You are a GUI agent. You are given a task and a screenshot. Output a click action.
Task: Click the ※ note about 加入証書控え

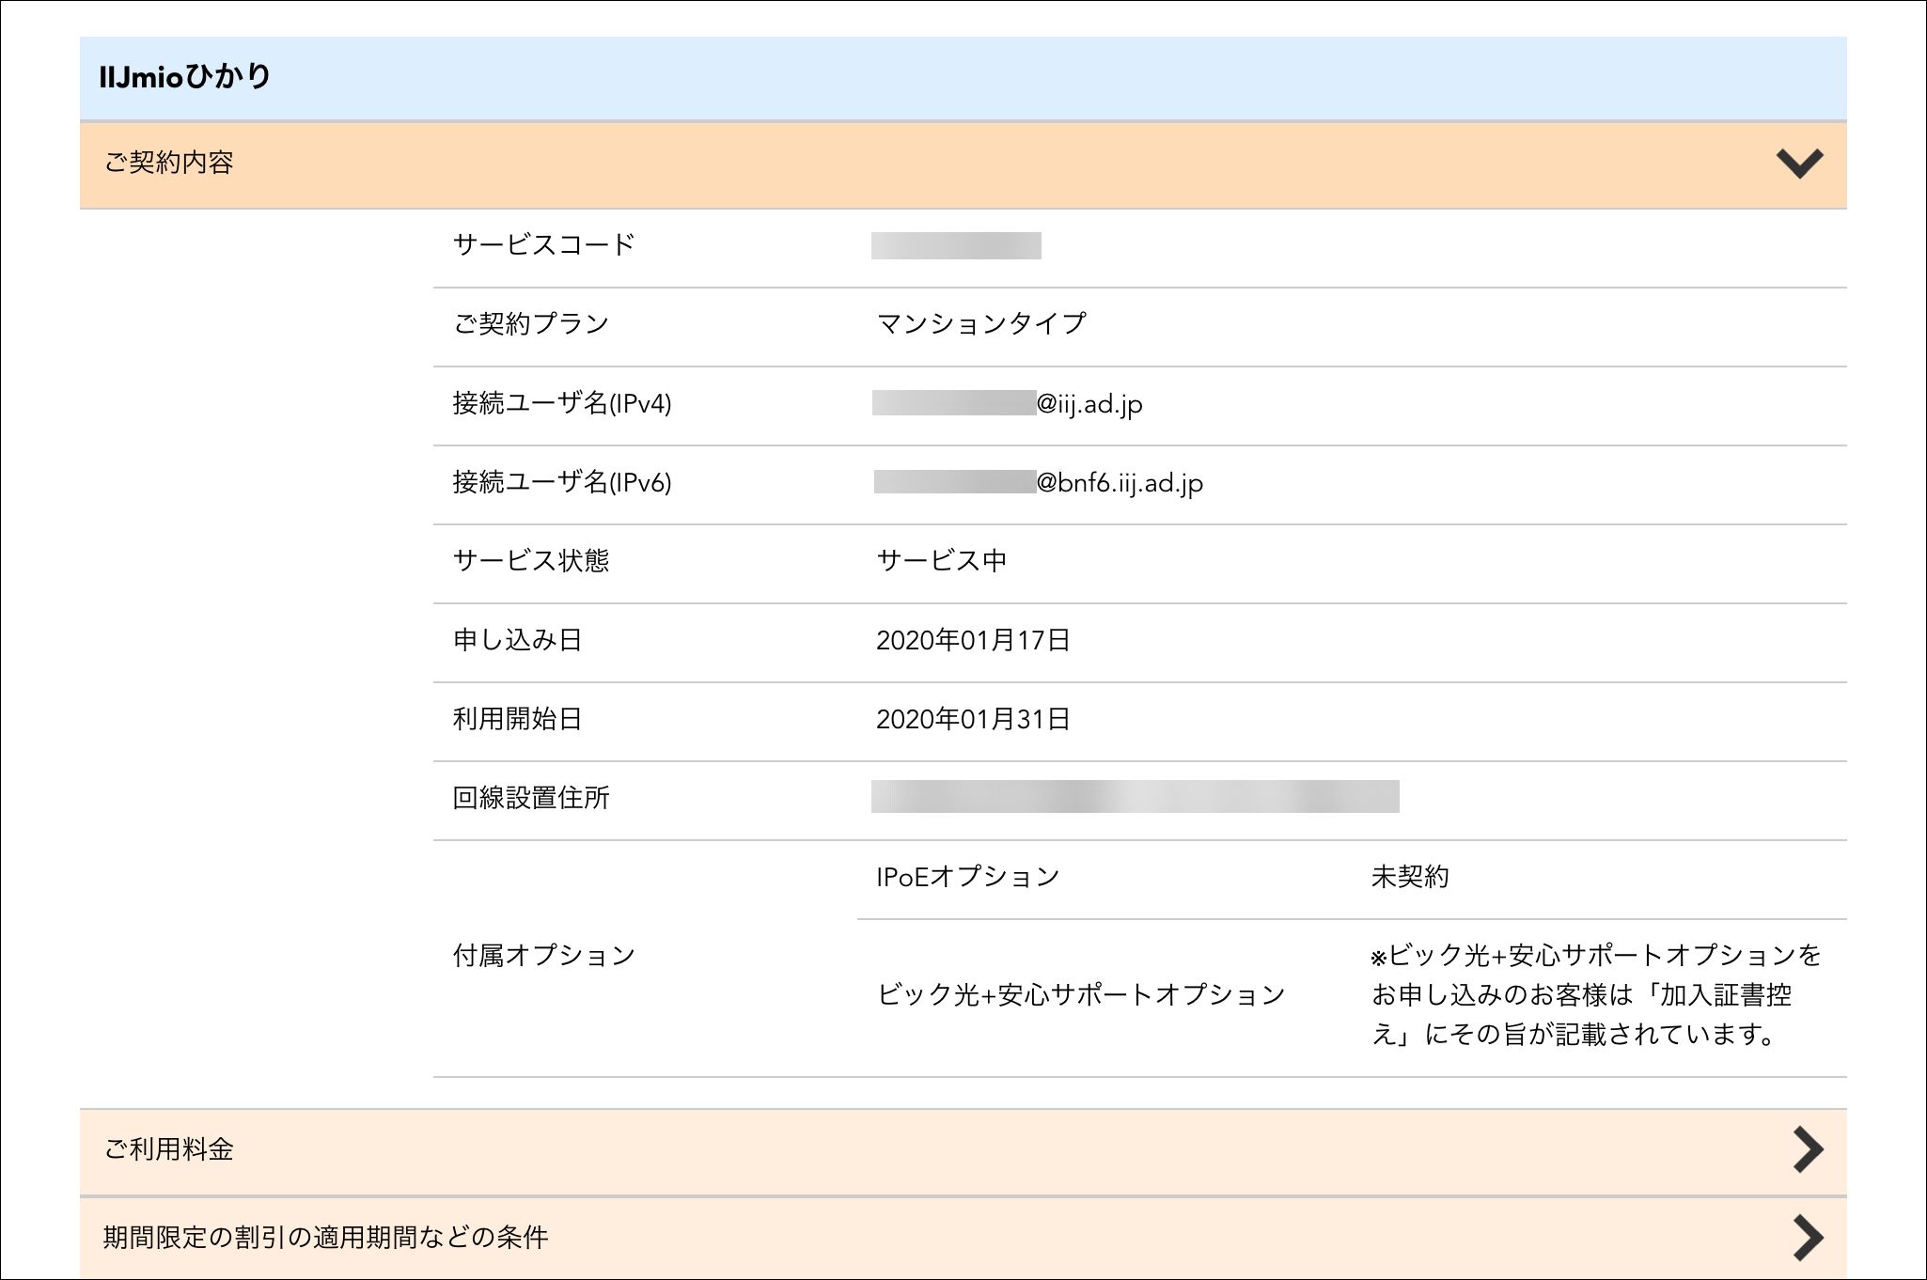coord(1596,995)
